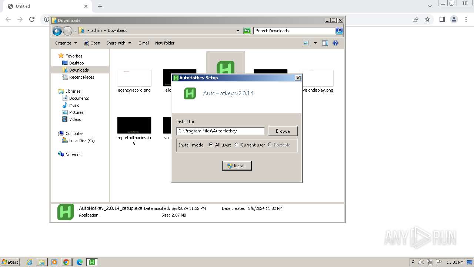This screenshot has width=474, height=267.
Task: Open the media player taskbar icon
Action: pyautogui.click(x=54, y=262)
